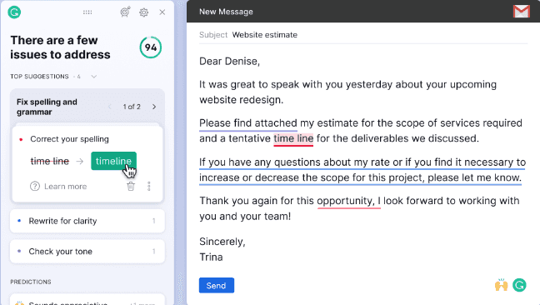Click the Grammarly logo in the sidebar
Viewport: 540px width, 305px height.
(x=14, y=12)
